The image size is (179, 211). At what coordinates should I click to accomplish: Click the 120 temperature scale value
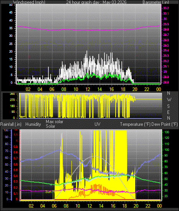[x=167, y=138]
